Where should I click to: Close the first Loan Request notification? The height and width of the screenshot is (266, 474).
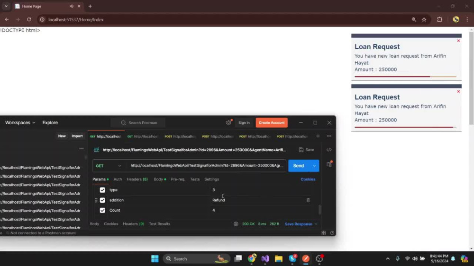(458, 41)
